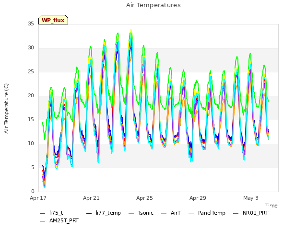The height and width of the screenshot is (230, 307).
Task: Click the cyan AM25T_PRT legend swatch
Action: pyautogui.click(x=43, y=221)
